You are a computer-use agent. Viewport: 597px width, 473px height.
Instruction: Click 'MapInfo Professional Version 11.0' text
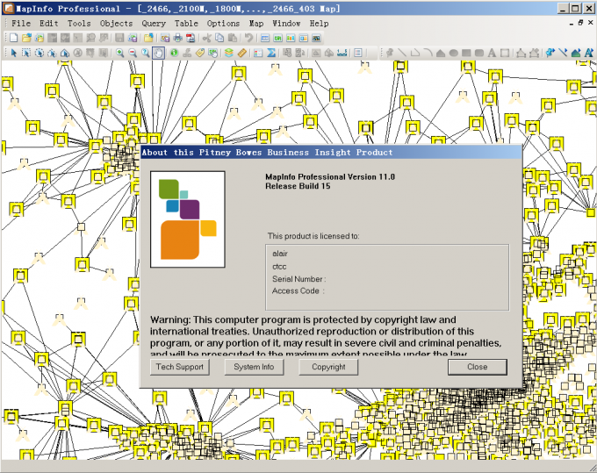coord(330,176)
